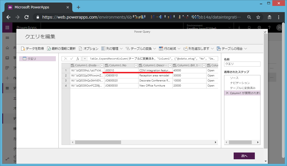Select row number 1 header
Image resolution: width=287 pixels, height=166 pixels.
tap(66, 70)
